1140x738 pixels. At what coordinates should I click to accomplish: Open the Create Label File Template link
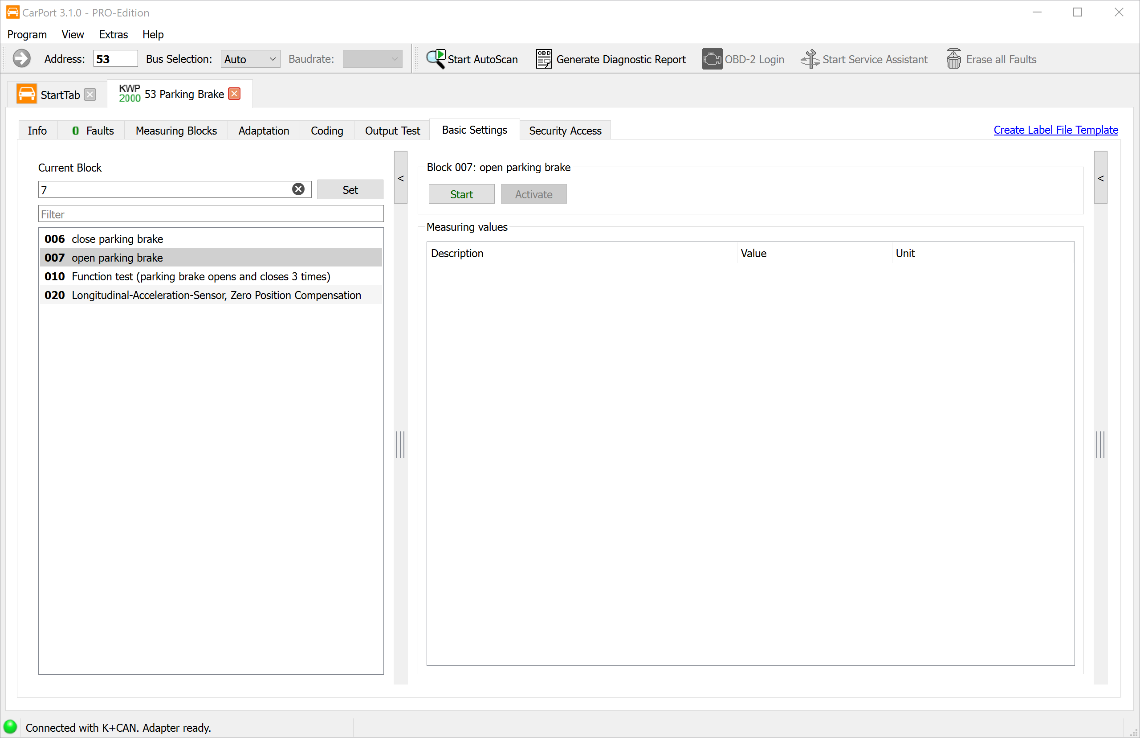[1056, 129]
